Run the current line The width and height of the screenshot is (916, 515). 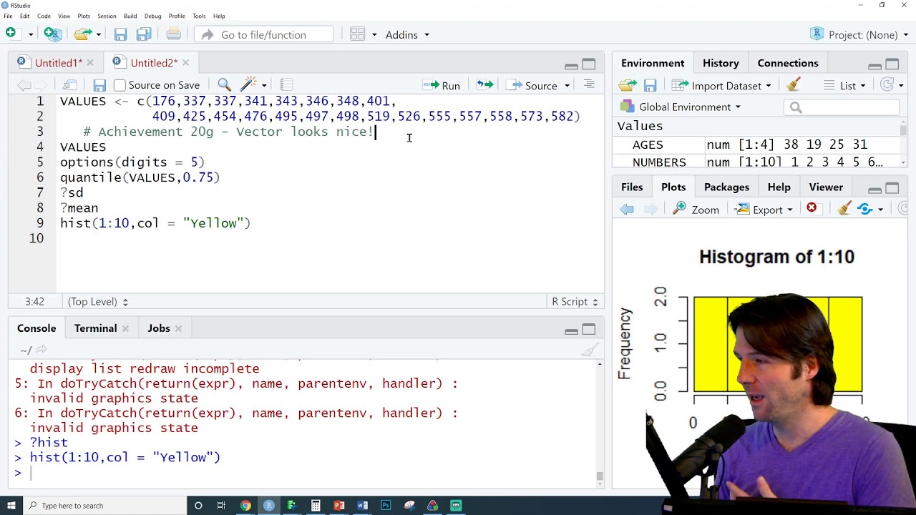pos(442,85)
